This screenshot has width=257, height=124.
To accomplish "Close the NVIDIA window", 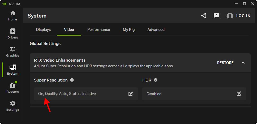I will tap(252, 4).
